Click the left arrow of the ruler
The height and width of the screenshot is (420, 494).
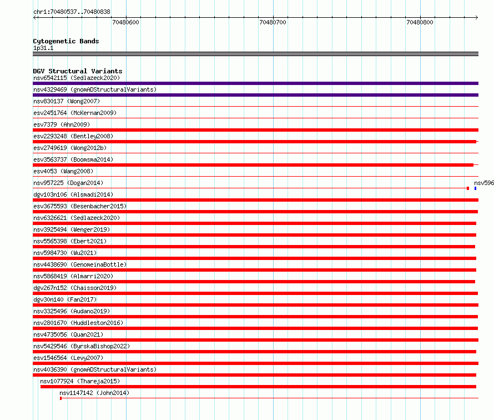click(35, 18)
